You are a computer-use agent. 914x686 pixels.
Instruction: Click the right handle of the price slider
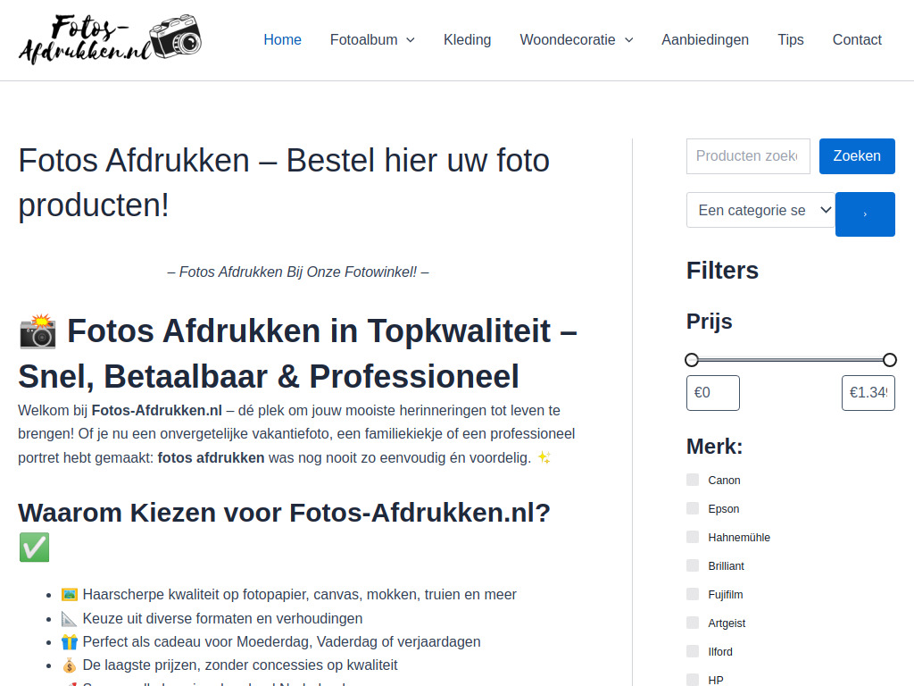[x=889, y=360]
